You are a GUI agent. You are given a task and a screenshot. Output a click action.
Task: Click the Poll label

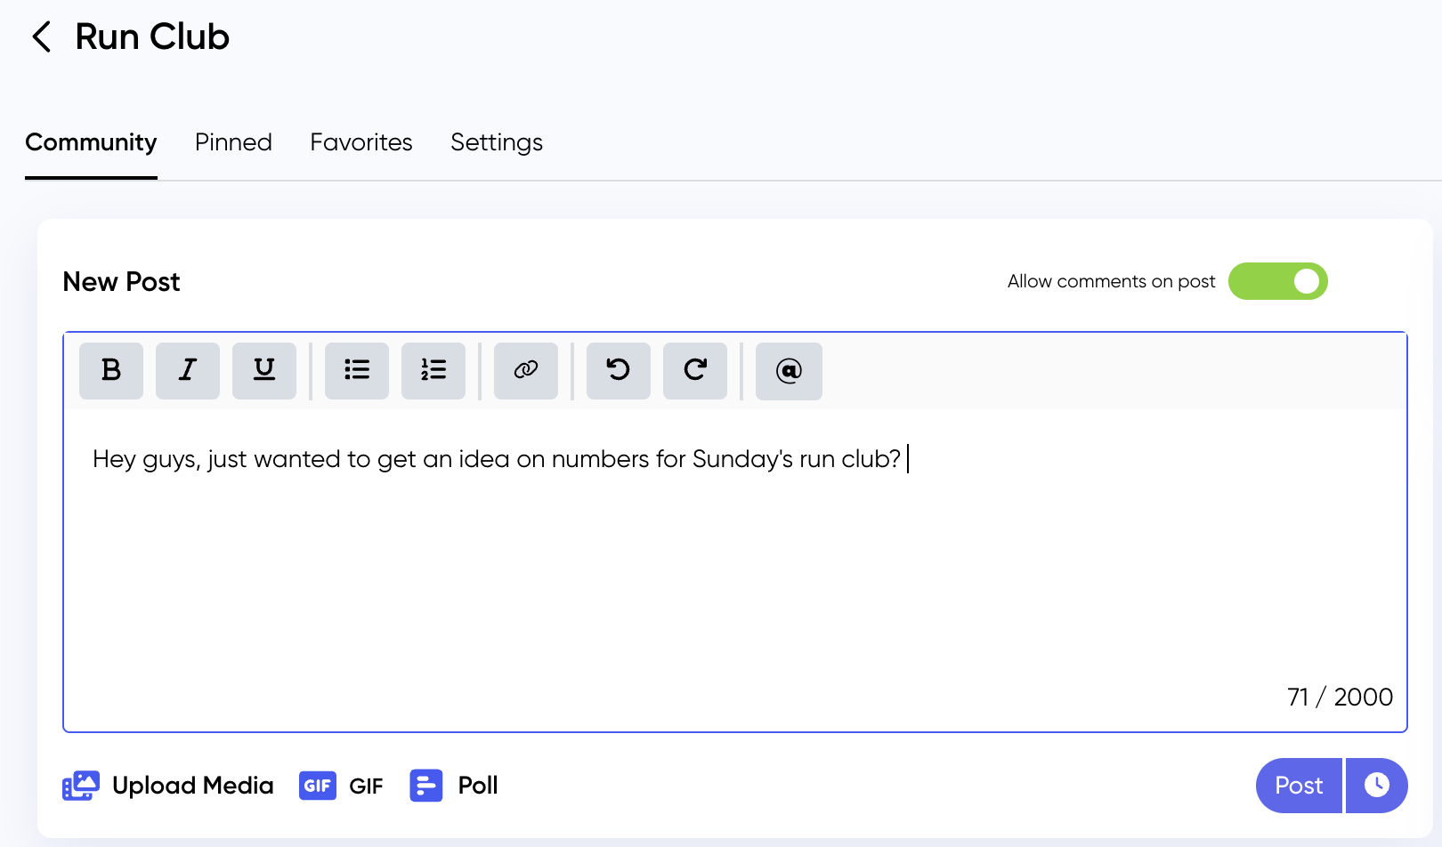tap(478, 786)
